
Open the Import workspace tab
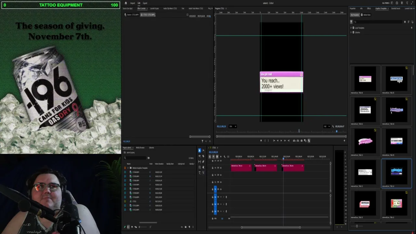(x=133, y=3)
